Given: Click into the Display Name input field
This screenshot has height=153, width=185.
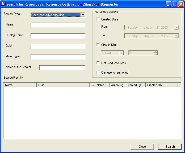Looking at the screenshot, I should 58,36.
